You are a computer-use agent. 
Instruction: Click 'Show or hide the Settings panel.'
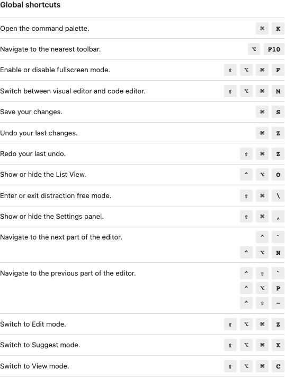(52, 217)
